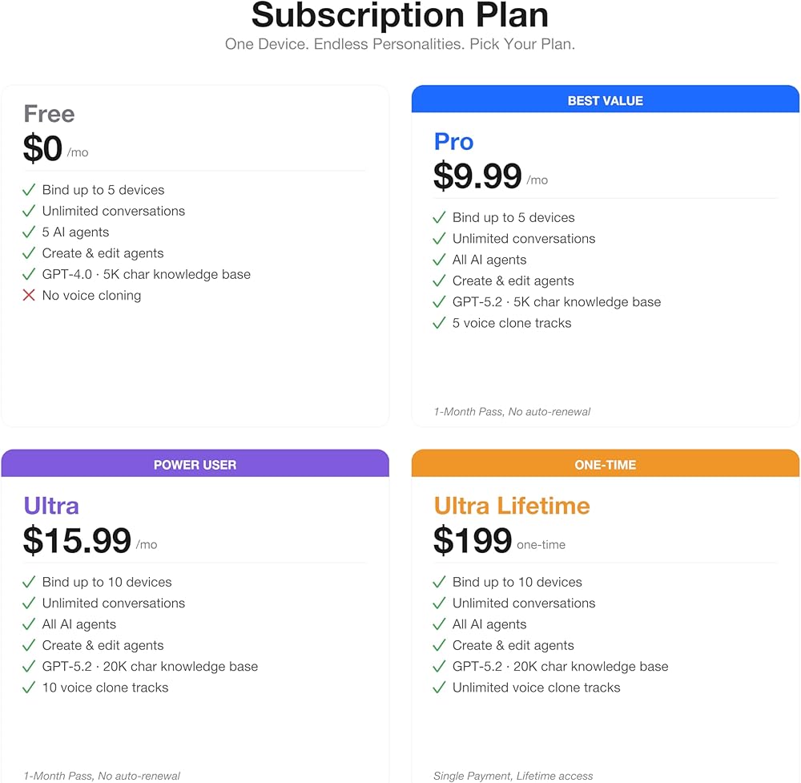Click the $15.99 Ultra price

click(x=77, y=540)
